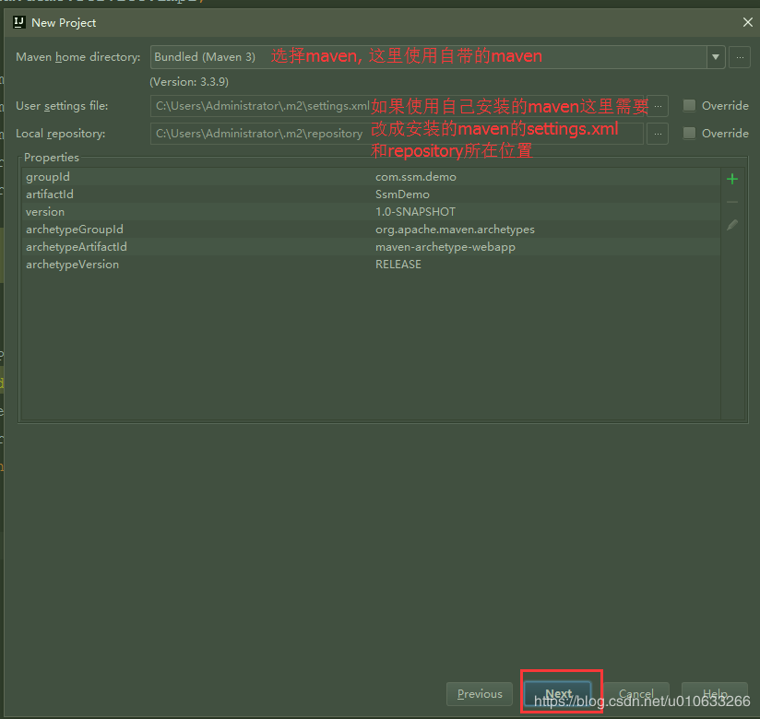Click the local repository path field
Screen dimensions: 760x719
point(397,133)
